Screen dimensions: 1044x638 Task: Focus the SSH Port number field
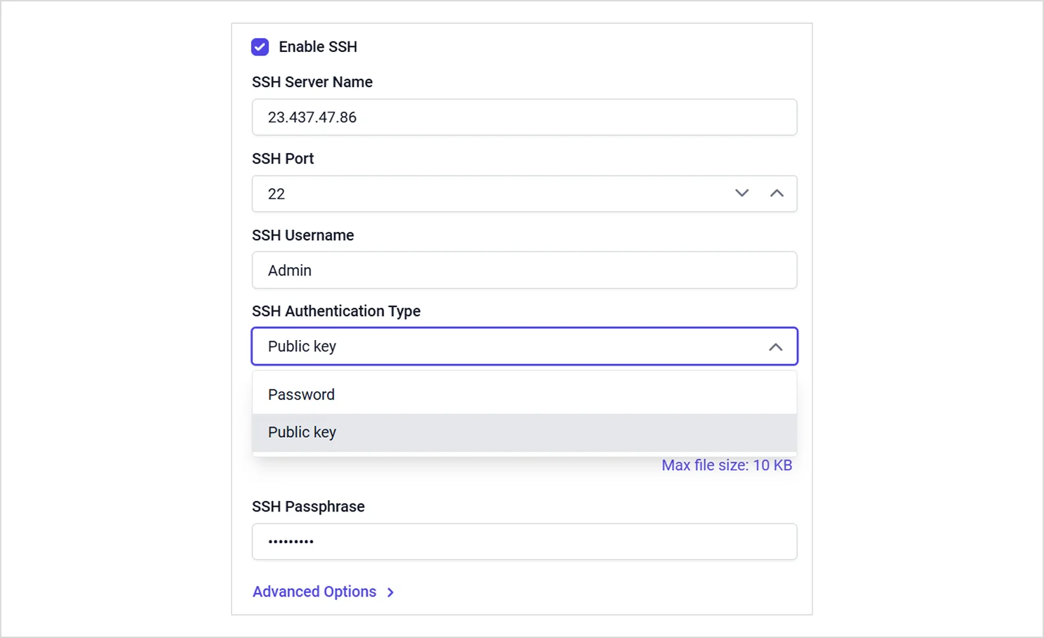click(485, 194)
